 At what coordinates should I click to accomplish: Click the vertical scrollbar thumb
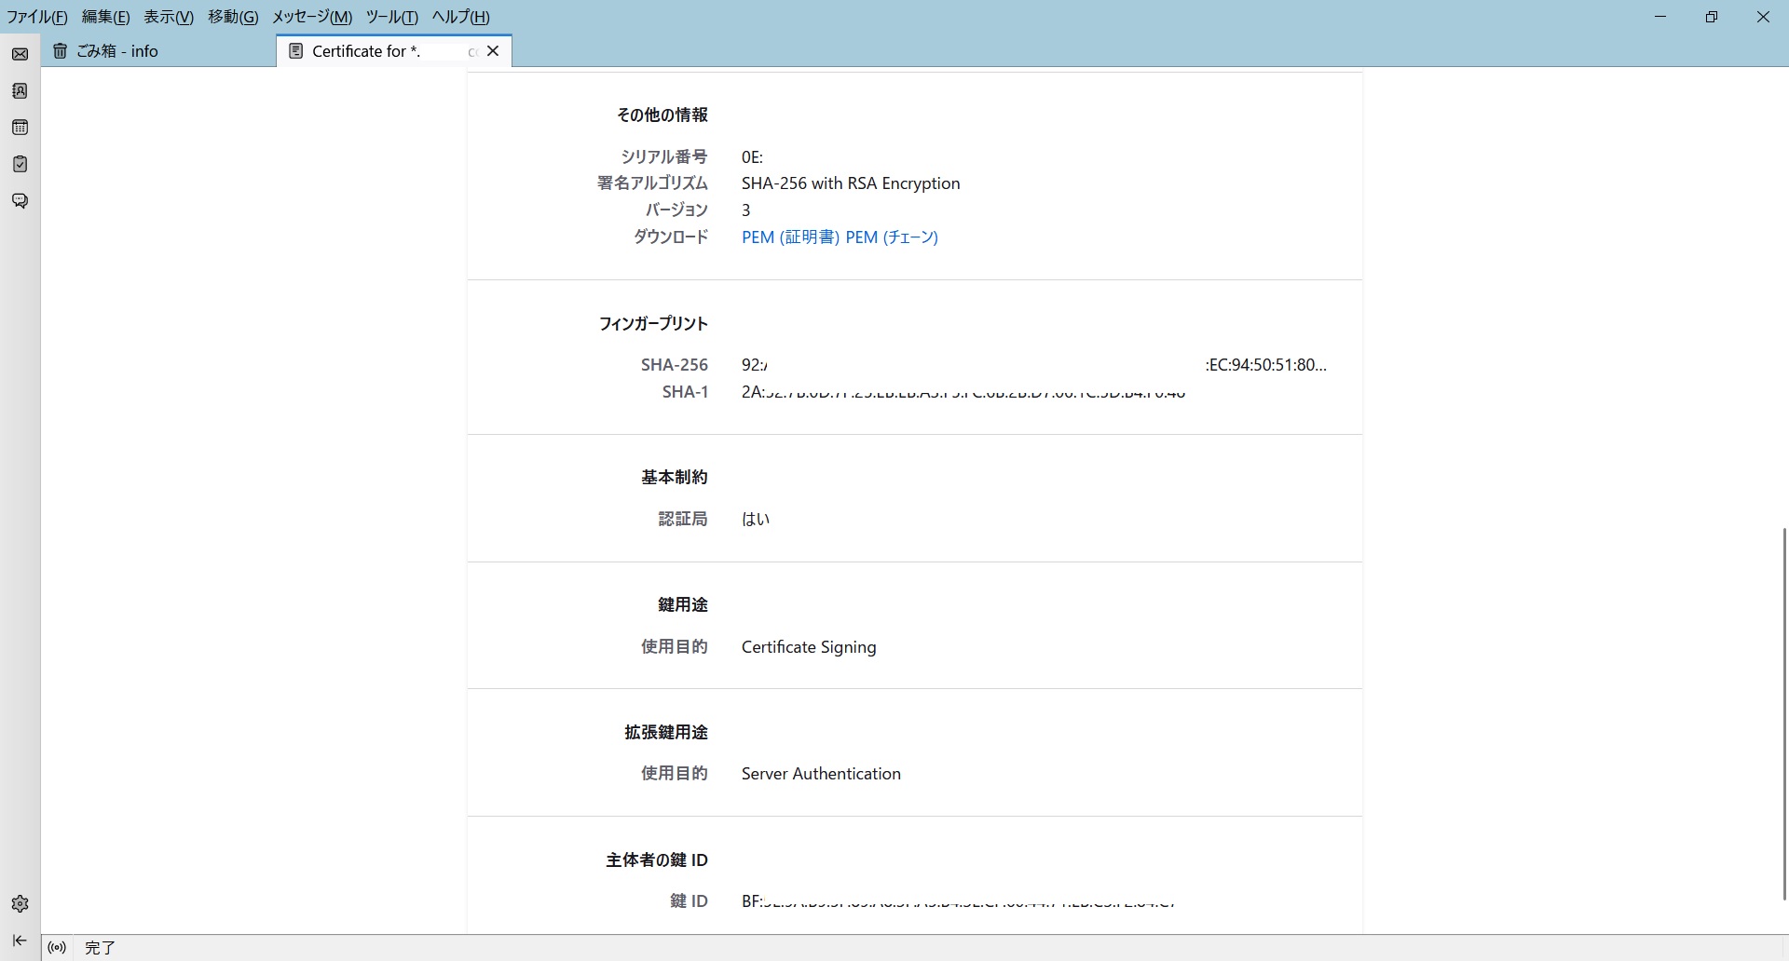1783,712
